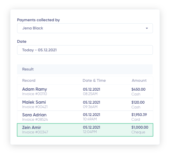Open Invoice #08524 record

pos(35,119)
